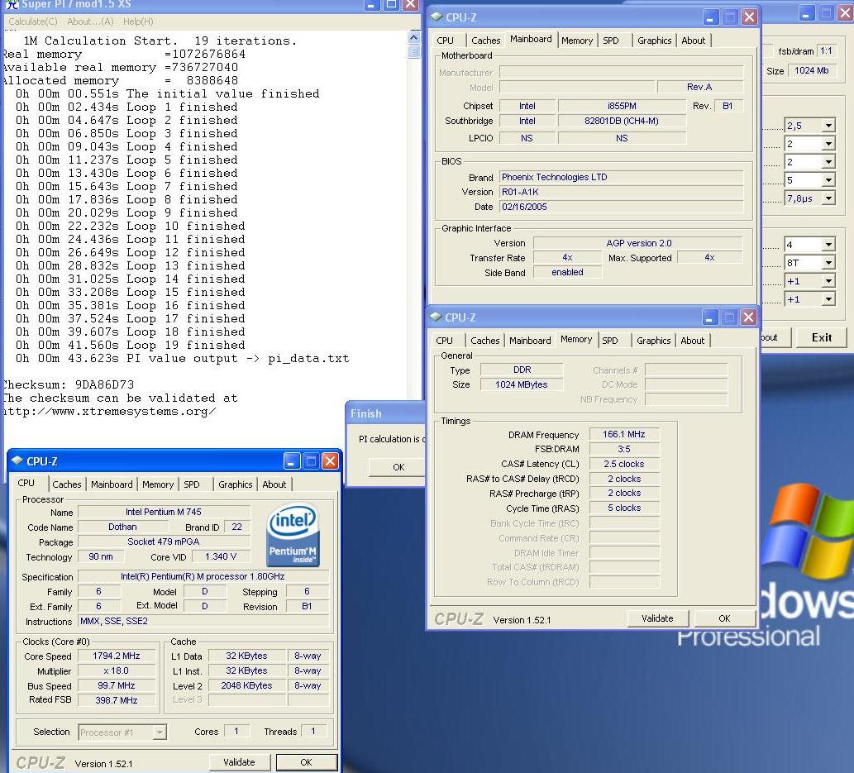The width and height of the screenshot is (854, 773).
Task: Click the memory Size value 1024 MBytes
Action: (521, 384)
